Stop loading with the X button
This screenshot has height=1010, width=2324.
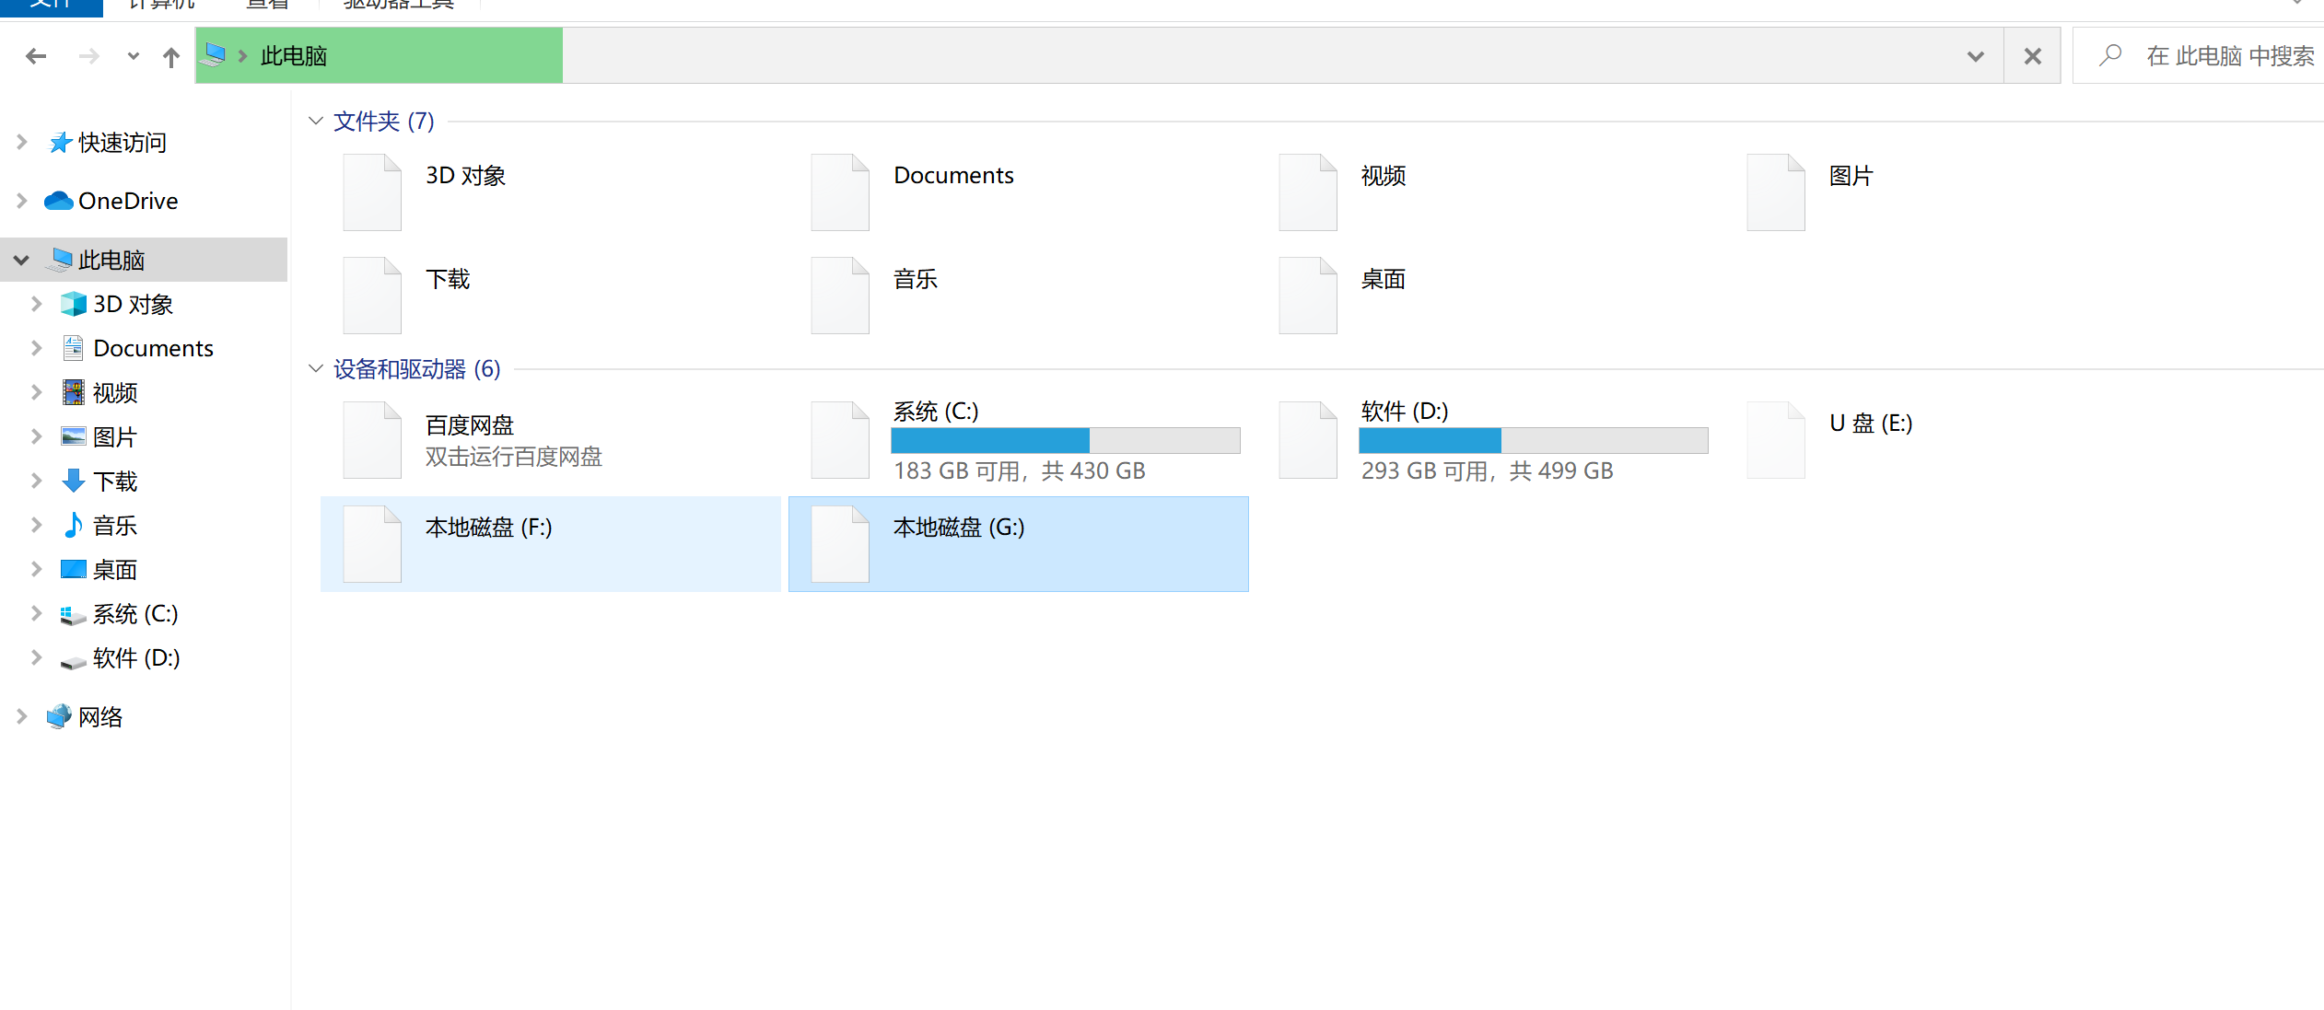coord(2033,56)
